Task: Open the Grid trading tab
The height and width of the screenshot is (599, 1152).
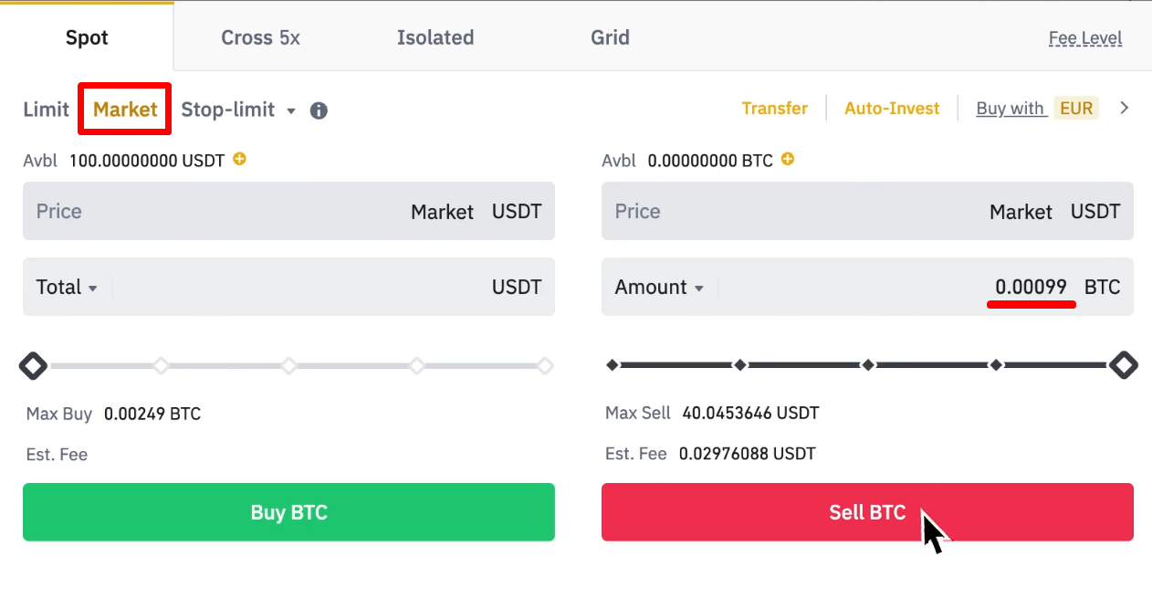Action: (x=610, y=37)
